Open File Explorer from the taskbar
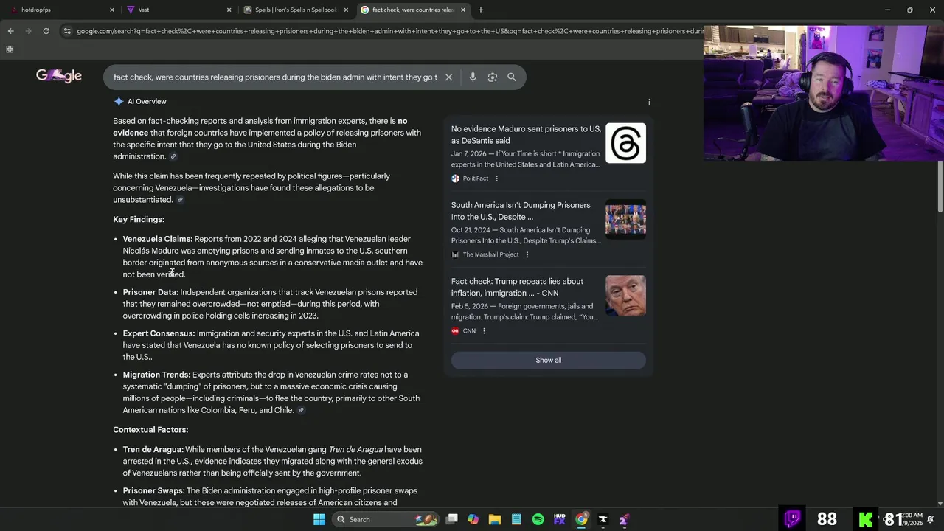This screenshot has width=944, height=531. (x=495, y=519)
